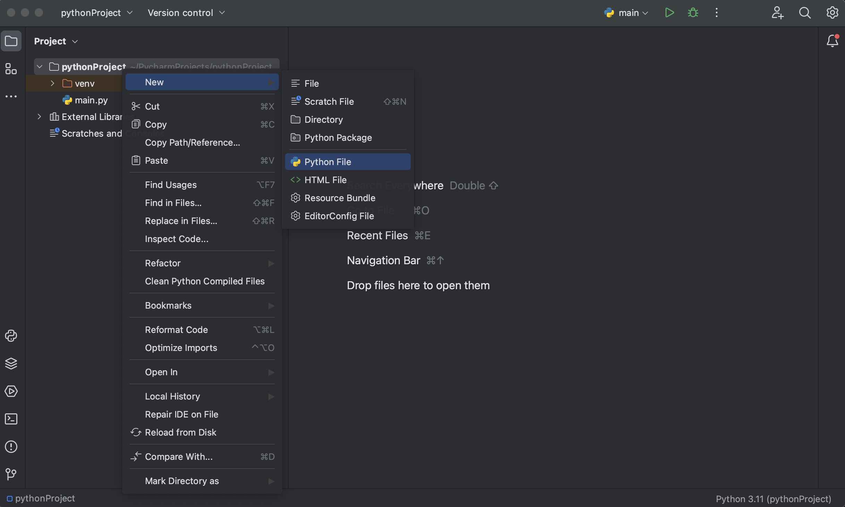Choose Reformat Code in the context menu
845x507 pixels.
(176, 330)
